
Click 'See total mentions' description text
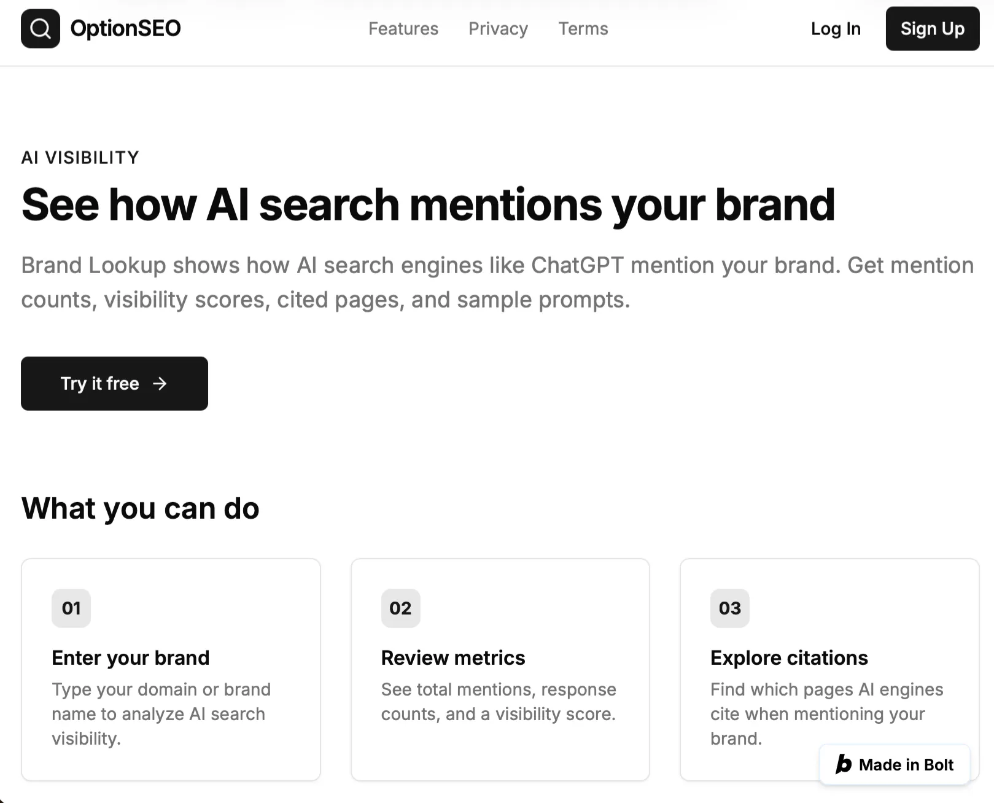pyautogui.click(x=499, y=701)
